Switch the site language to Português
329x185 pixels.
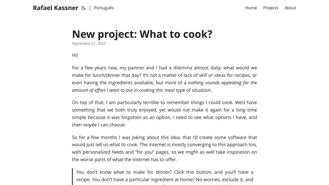click(104, 8)
